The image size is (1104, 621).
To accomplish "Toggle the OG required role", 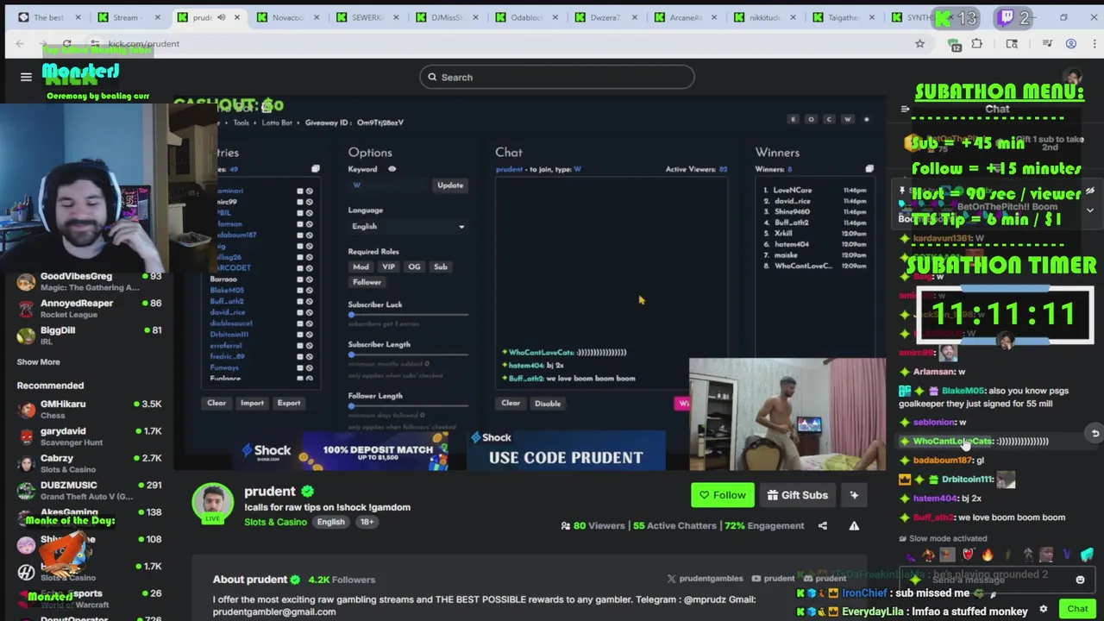I will [x=414, y=267].
